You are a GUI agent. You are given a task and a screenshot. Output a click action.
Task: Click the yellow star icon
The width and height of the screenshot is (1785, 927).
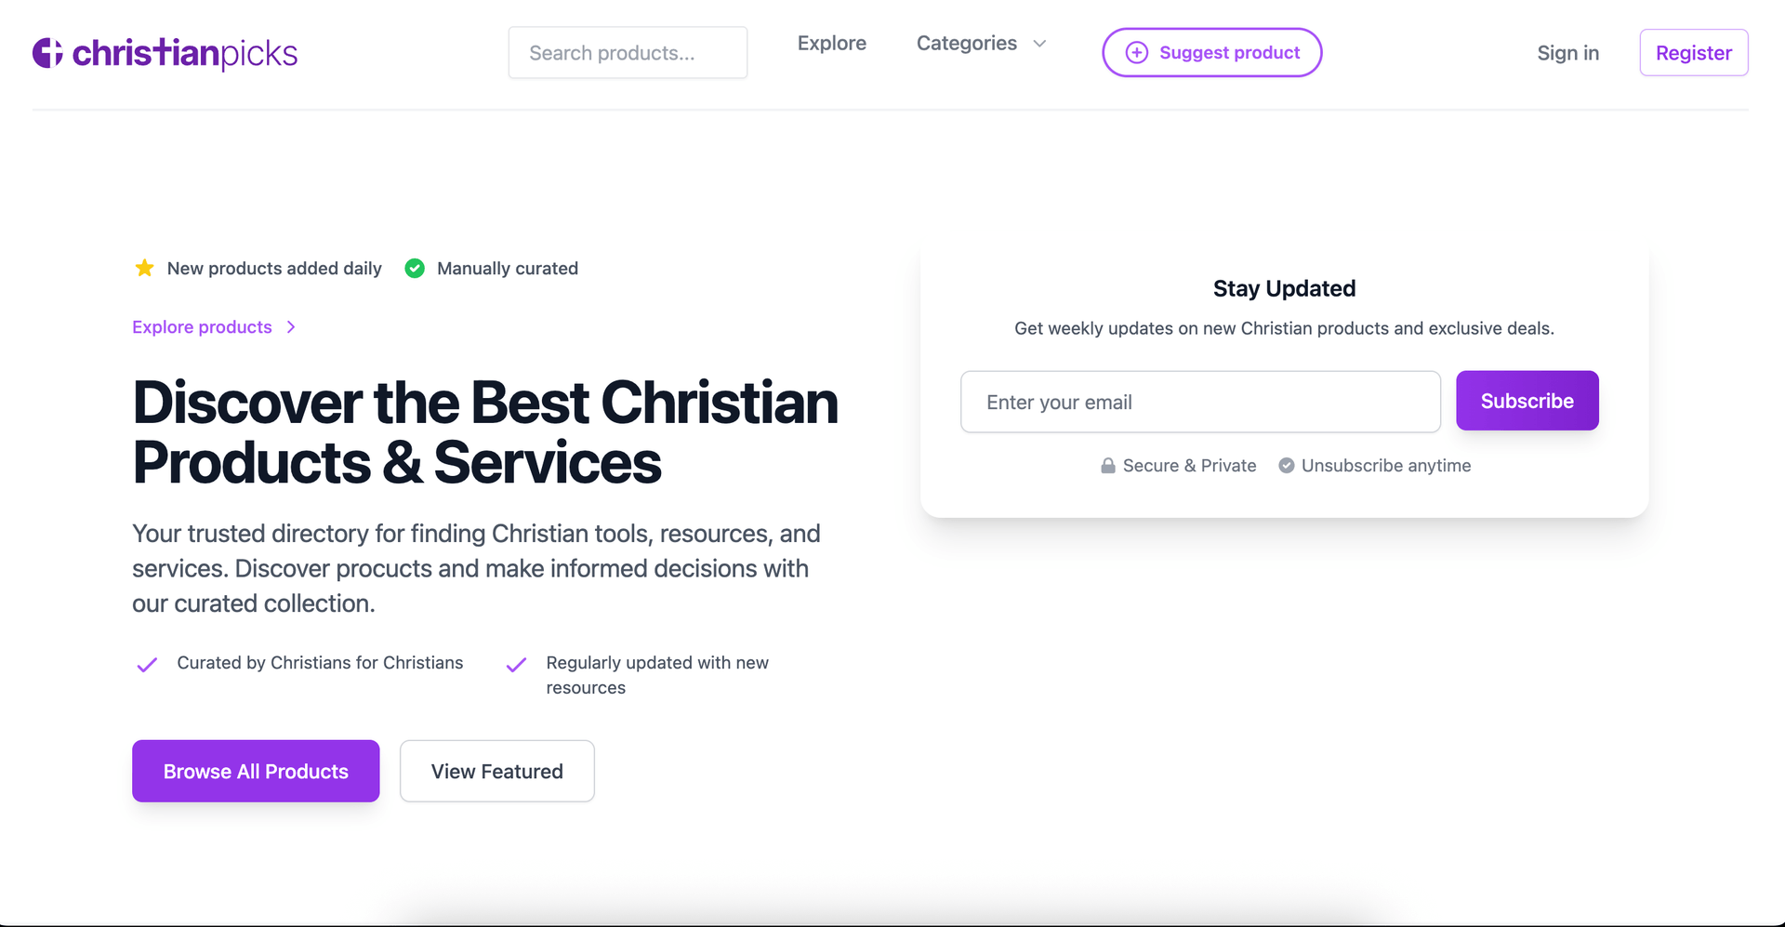(145, 269)
